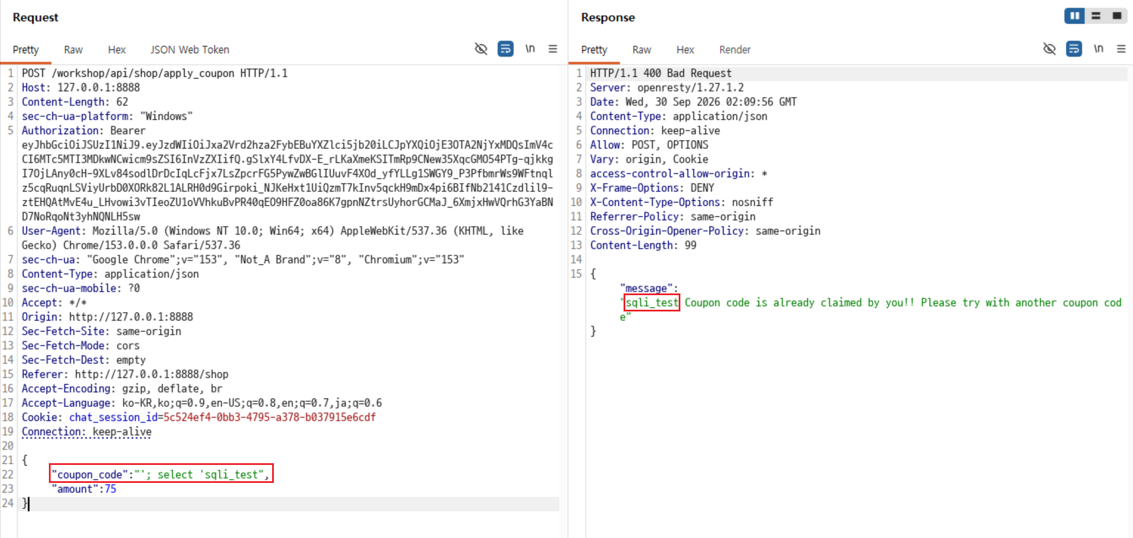1133x538 pixels.
Task: Click the X-Frame-Options DENY header
Action: click(x=652, y=188)
